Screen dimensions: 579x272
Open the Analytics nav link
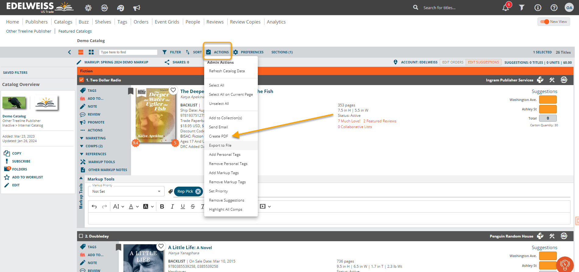click(x=276, y=22)
